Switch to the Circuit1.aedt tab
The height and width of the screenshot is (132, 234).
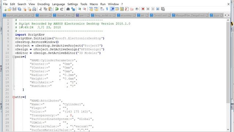pyautogui.click(x=160, y=15)
